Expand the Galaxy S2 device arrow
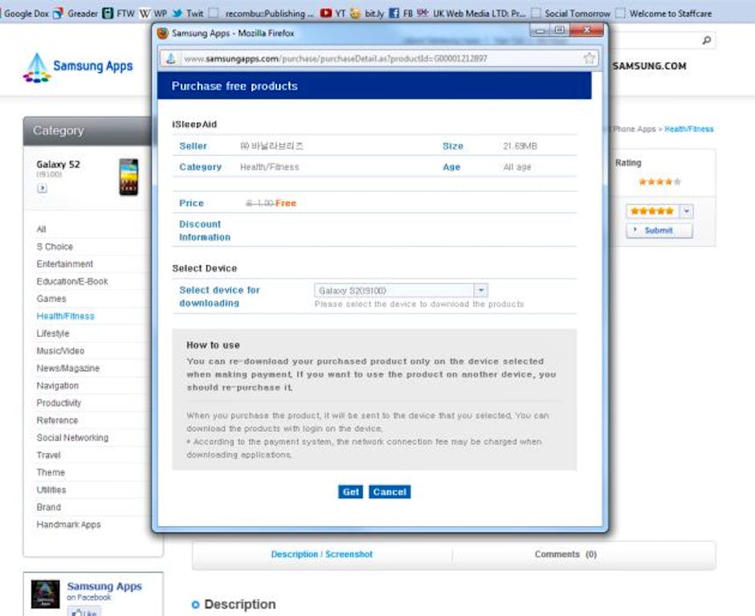 (x=42, y=189)
